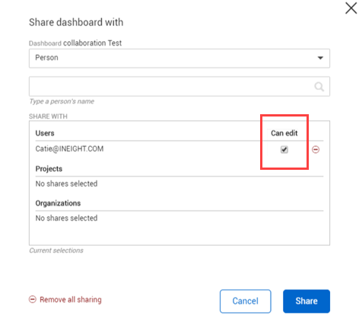Click the Projects section header
This screenshot has height=332, width=359.
[49, 169]
